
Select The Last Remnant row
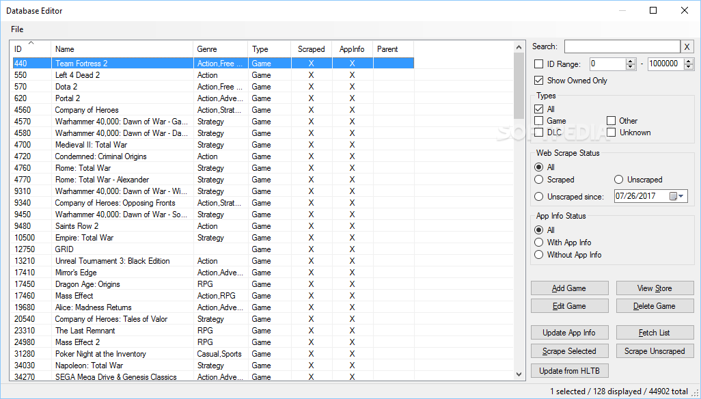(x=212, y=331)
